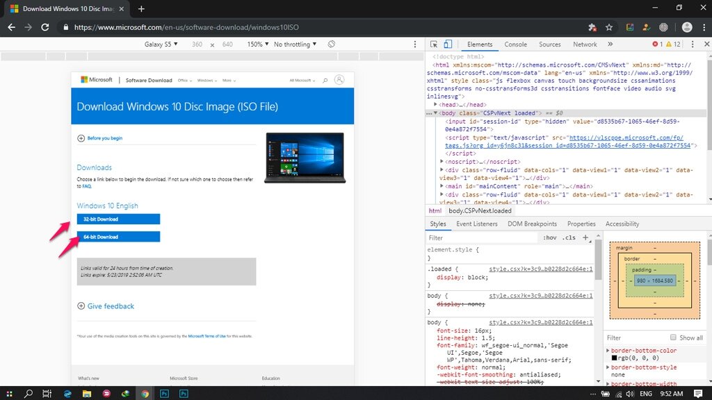Collapse the body element node

tap(435, 113)
